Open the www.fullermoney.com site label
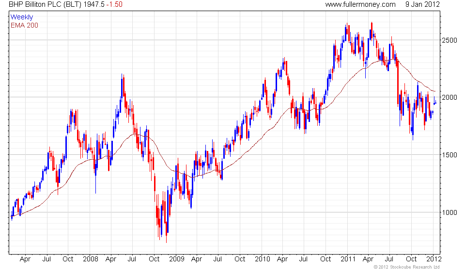The height and width of the screenshot is (271, 465). click(360, 4)
